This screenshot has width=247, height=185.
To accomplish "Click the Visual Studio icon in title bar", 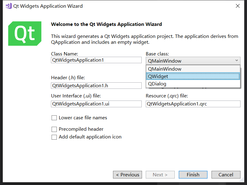I will point(9,6).
